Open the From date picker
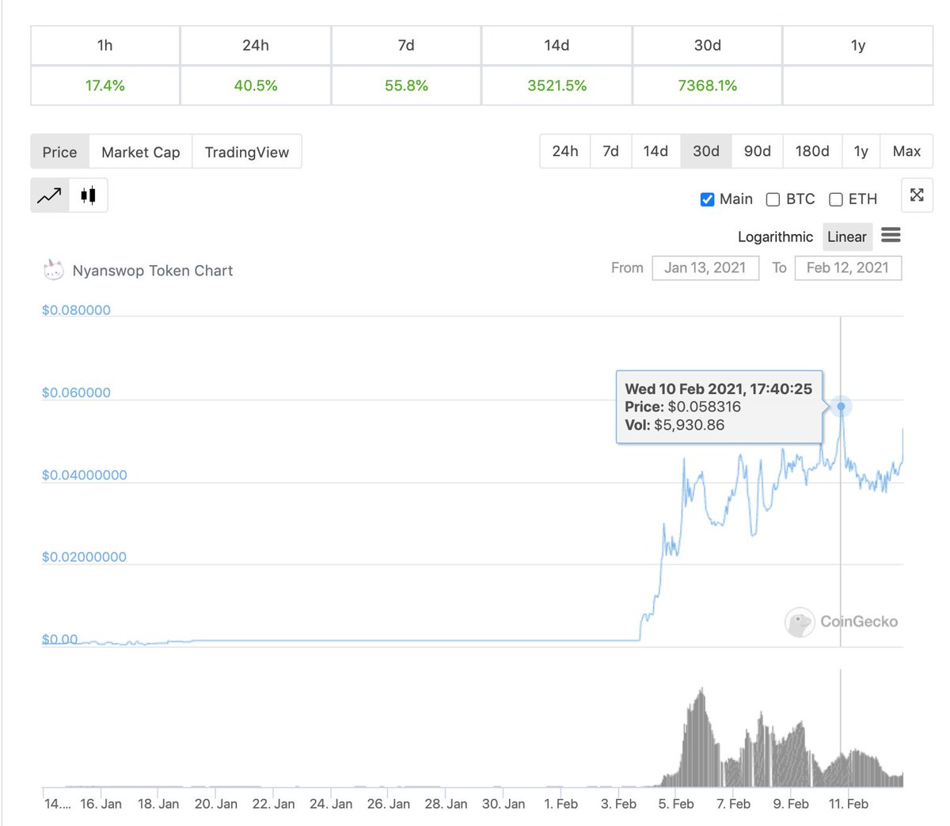Image resolution: width=950 pixels, height=826 pixels. point(705,267)
